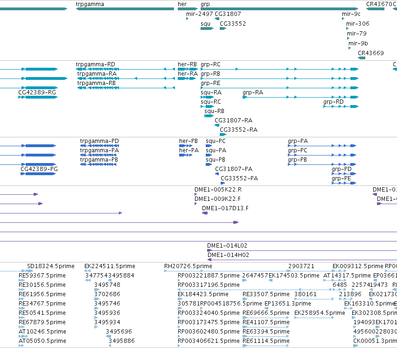Click the grp-RB transcript label
The width and height of the screenshot is (397, 348).
pos(210,74)
